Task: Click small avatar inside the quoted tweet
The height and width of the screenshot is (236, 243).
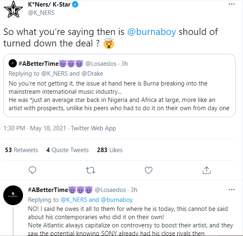Action: click(13, 63)
